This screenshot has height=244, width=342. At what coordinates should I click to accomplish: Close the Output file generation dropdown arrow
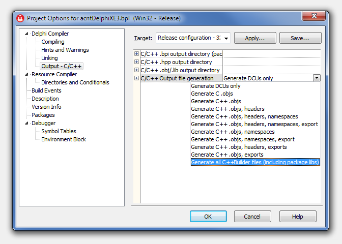tap(317, 78)
